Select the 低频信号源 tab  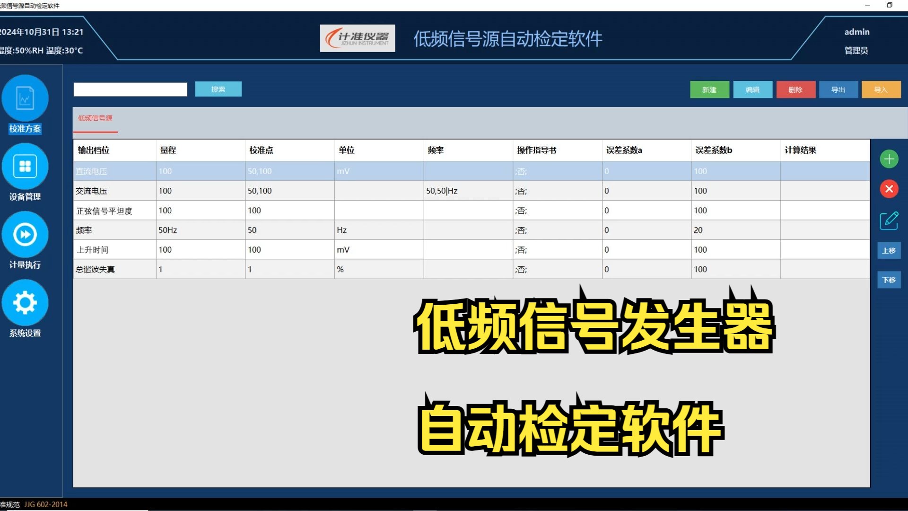[95, 118]
